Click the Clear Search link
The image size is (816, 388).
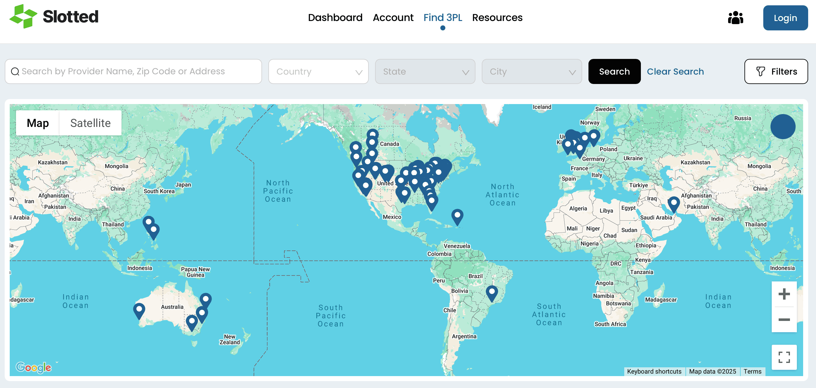coord(675,71)
